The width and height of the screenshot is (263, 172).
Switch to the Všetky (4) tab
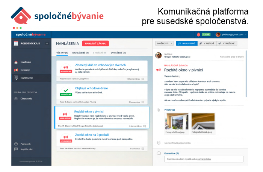click(62, 53)
